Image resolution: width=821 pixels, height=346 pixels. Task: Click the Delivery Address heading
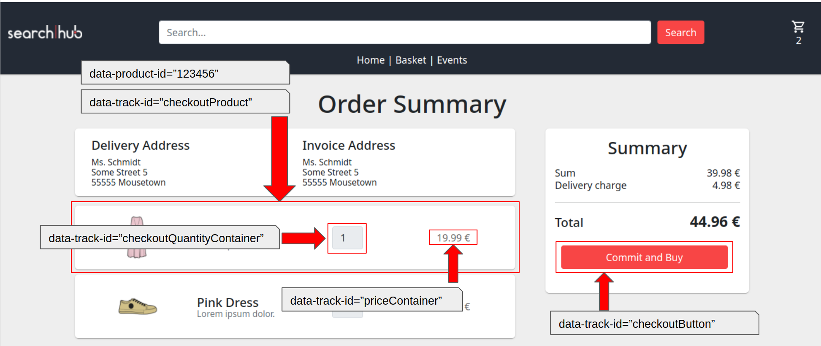click(x=141, y=146)
